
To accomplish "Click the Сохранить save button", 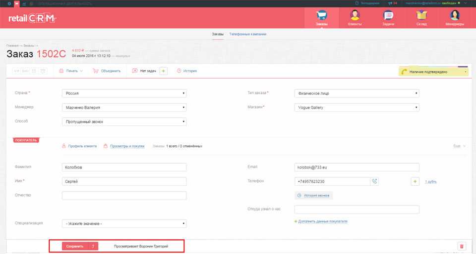I will point(75,246).
